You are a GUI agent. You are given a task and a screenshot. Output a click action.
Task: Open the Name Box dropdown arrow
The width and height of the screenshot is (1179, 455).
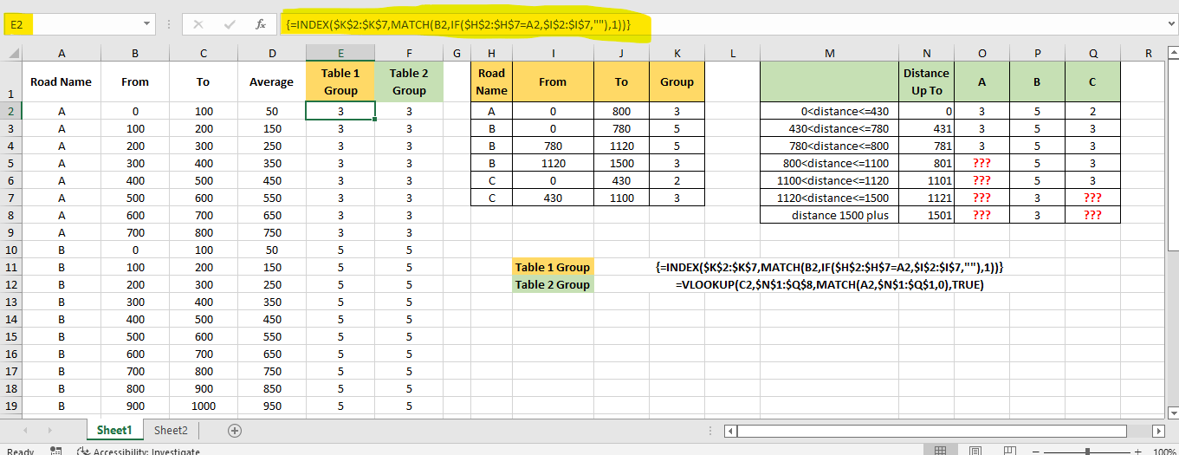point(147,24)
